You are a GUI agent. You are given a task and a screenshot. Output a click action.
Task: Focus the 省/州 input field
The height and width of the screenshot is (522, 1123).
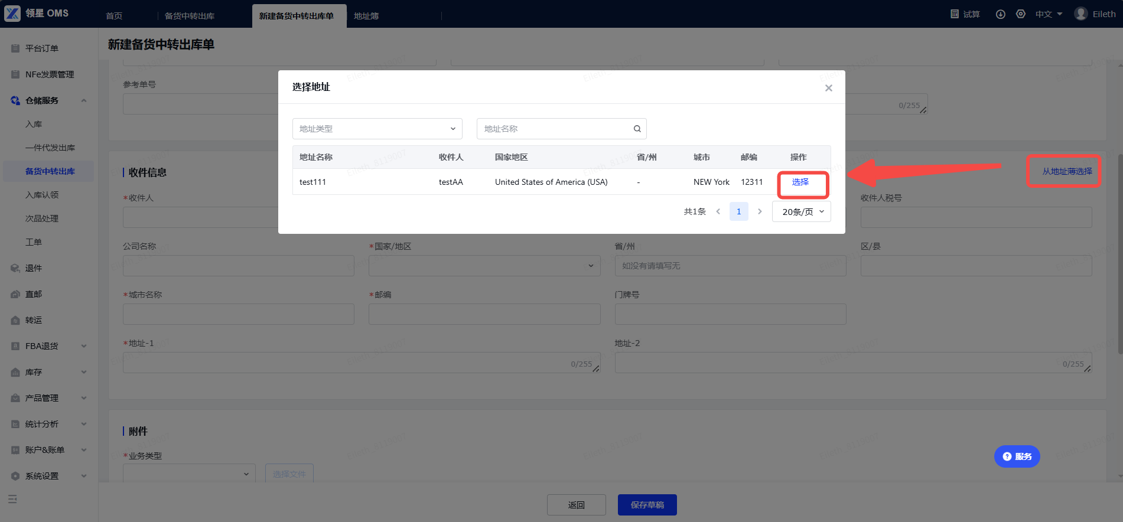tap(731, 266)
